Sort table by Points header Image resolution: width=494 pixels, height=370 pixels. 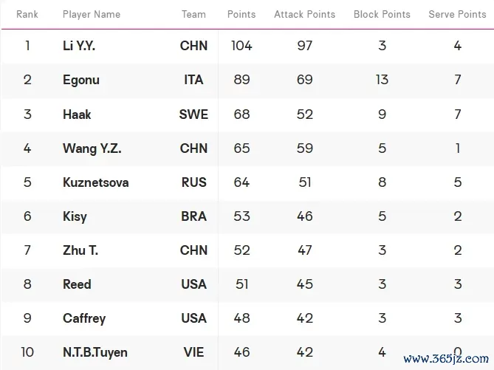click(241, 14)
